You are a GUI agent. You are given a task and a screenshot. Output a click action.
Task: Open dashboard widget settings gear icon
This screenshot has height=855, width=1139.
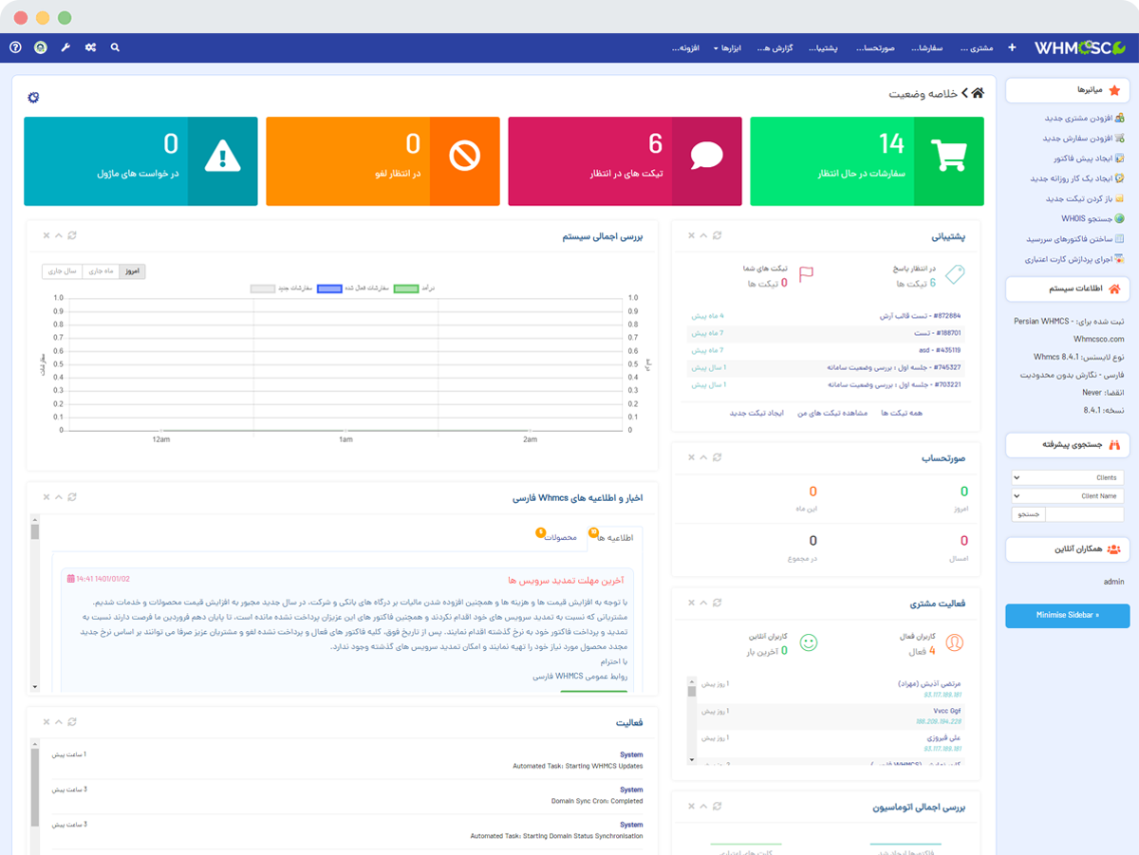click(34, 98)
